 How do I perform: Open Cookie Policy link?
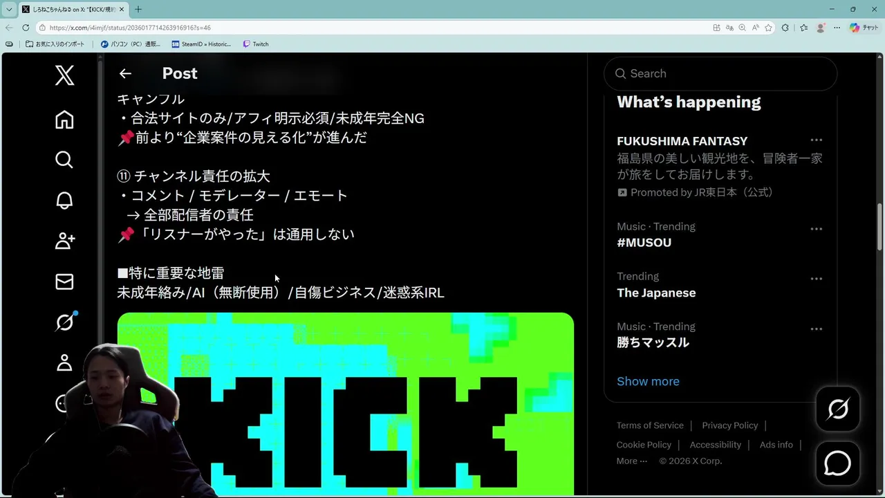point(644,445)
